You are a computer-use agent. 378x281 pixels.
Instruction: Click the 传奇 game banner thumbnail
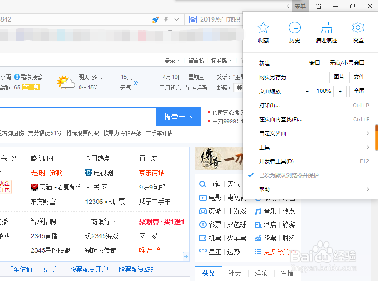pos(219,158)
